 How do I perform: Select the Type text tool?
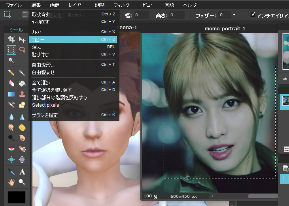coord(22,172)
